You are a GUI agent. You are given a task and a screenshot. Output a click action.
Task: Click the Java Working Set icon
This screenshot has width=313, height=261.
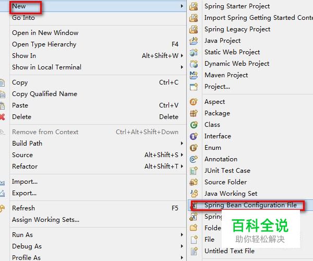[194, 194]
